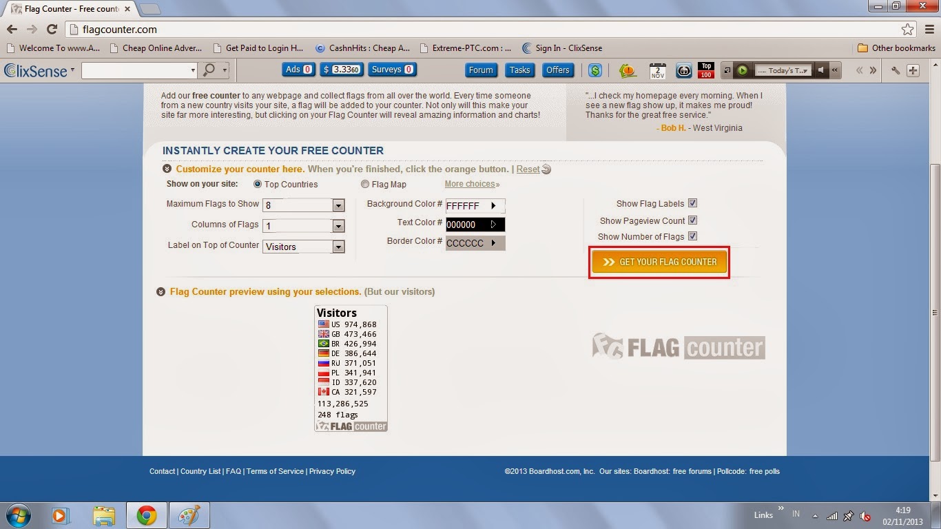Open Maximum Flags to Show dropdown
The image size is (941, 529).
[x=303, y=205]
